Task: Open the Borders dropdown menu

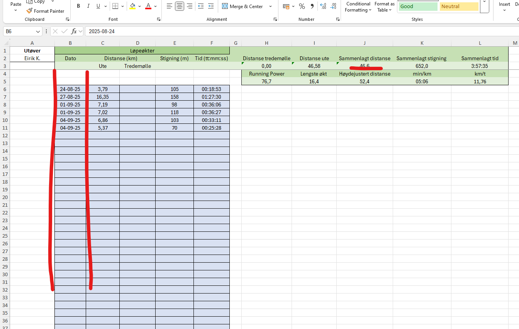Action: [122, 6]
